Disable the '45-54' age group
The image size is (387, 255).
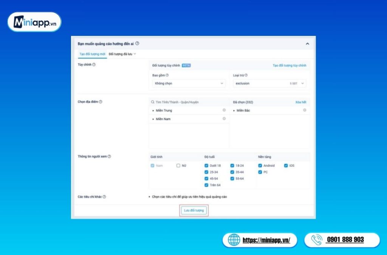(206, 178)
